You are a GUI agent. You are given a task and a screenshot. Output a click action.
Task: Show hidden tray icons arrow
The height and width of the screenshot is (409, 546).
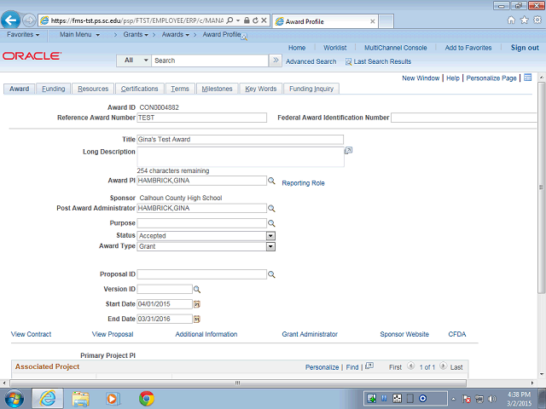(453, 399)
